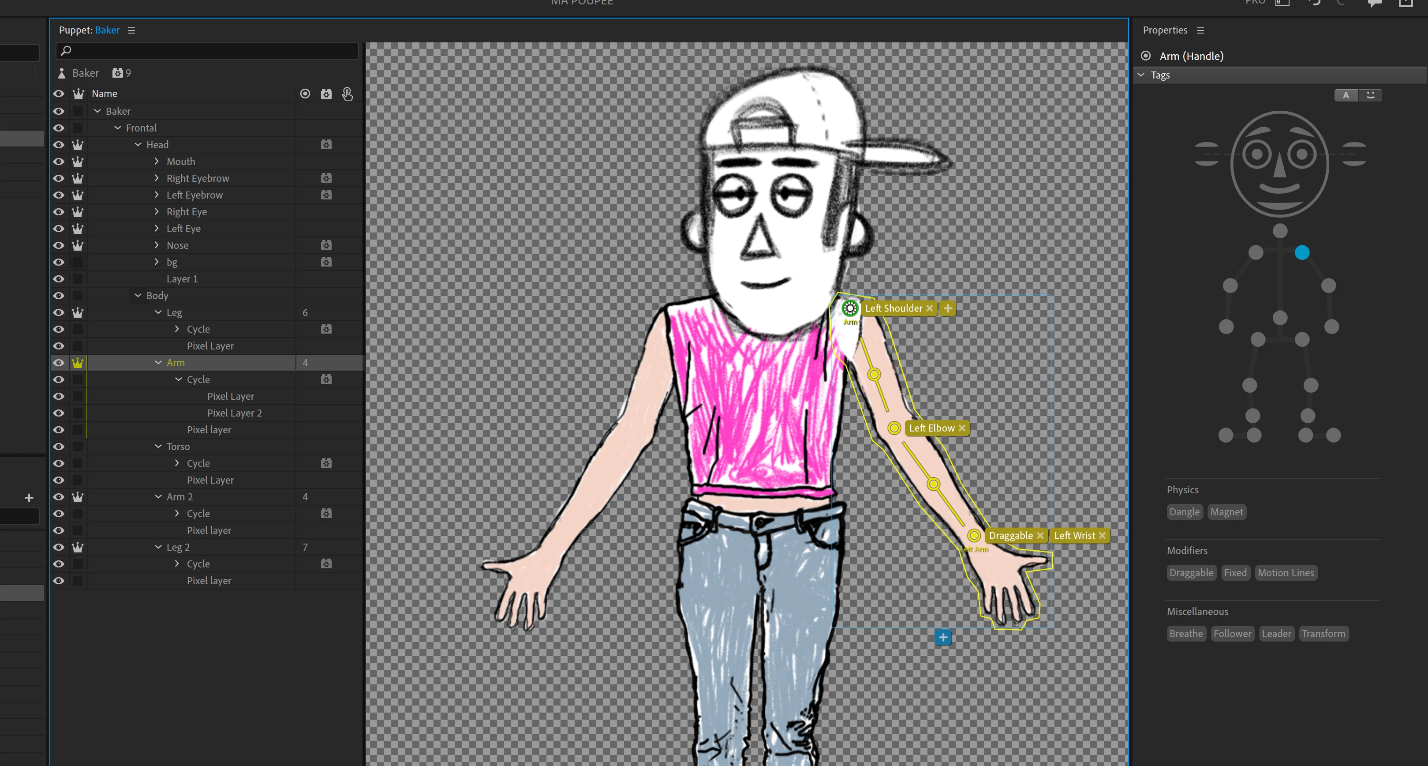
Task: Collapse the Head group
Action: click(138, 145)
